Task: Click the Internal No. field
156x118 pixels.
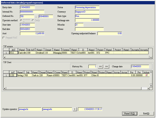Action: 32,12
